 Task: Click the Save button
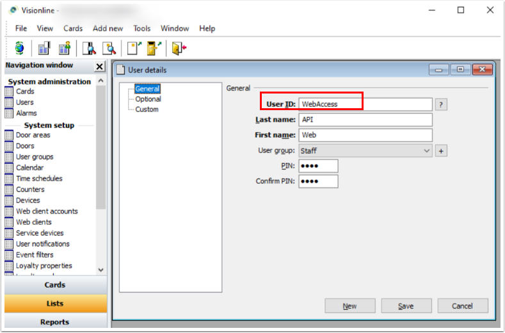click(x=406, y=306)
